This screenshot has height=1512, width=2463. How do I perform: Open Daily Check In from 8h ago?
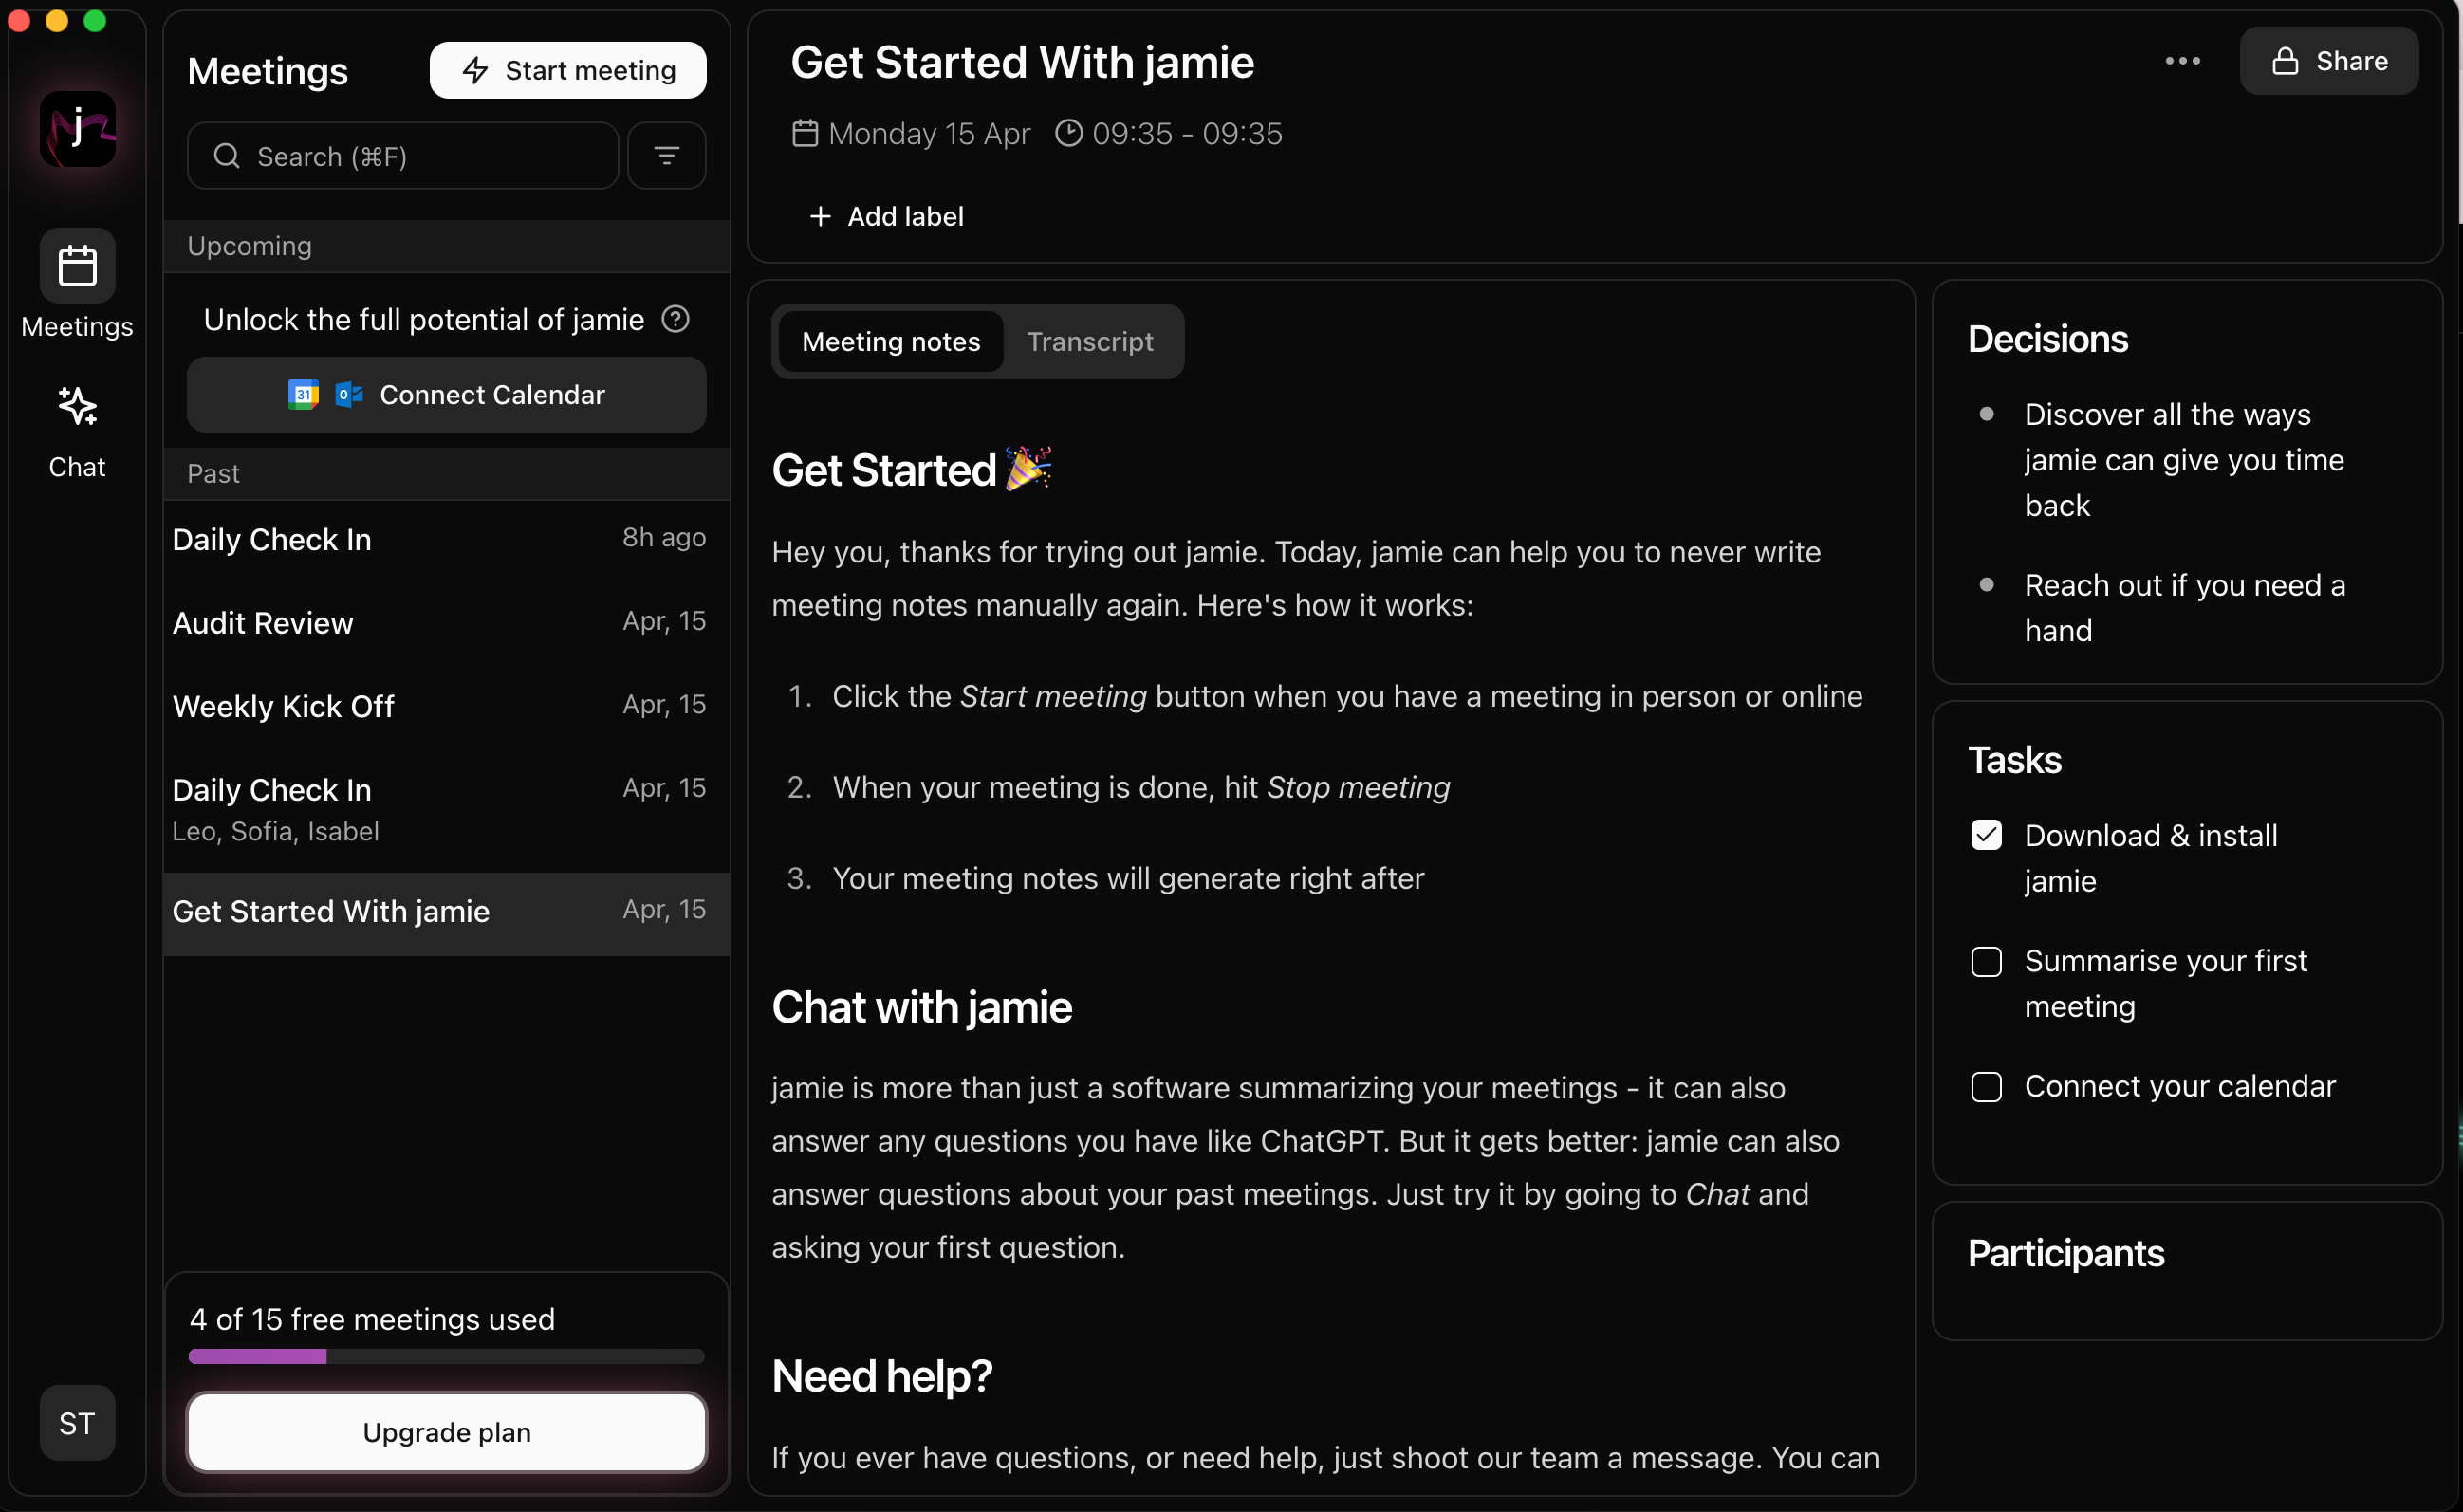(x=446, y=540)
